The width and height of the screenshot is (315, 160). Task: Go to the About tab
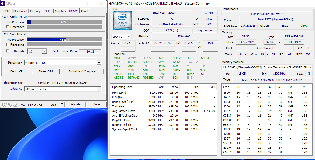coord(85,11)
